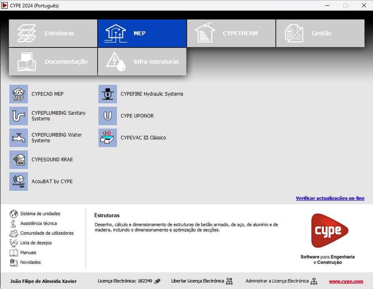Click the Administrar a Licença Electrónica text

point(277,281)
